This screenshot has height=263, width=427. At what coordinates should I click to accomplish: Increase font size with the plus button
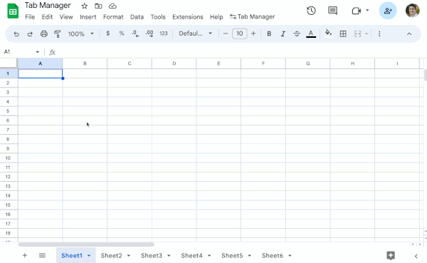tap(253, 33)
